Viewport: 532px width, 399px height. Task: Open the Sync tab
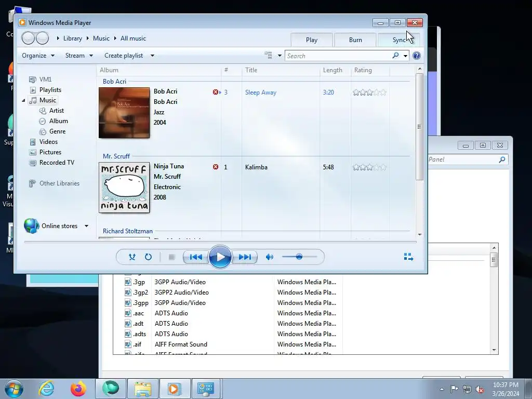(x=399, y=39)
